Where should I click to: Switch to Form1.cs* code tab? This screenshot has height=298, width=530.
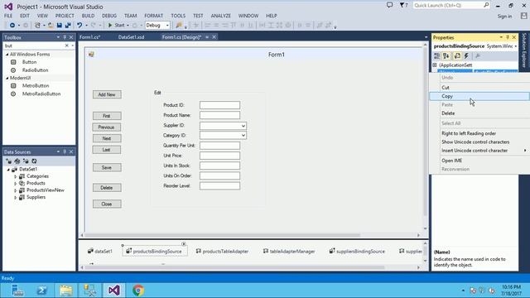point(89,37)
